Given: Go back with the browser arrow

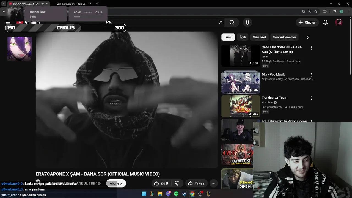Looking at the screenshot, I should click(4, 12).
